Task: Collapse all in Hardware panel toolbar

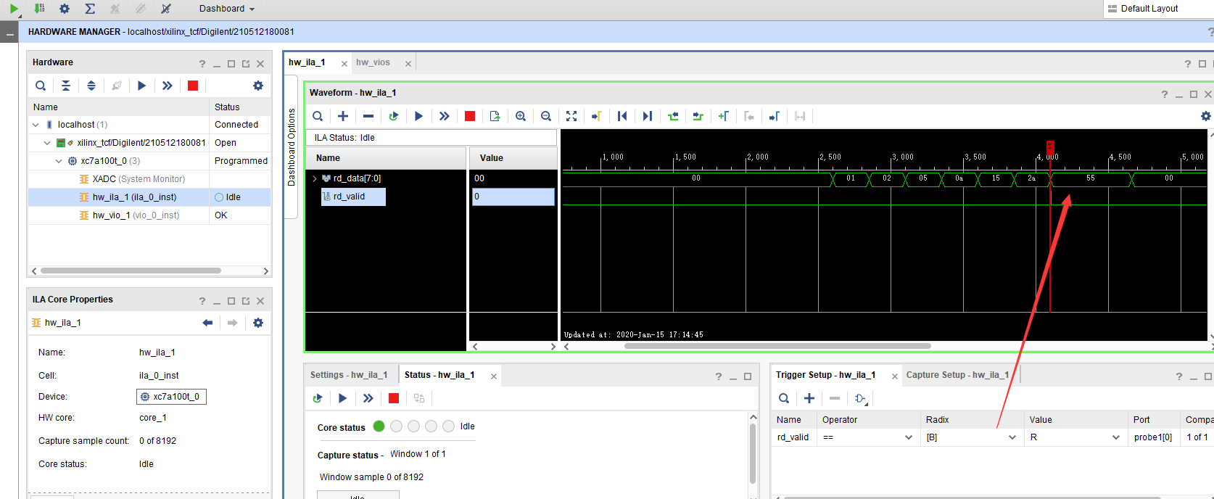Action: [x=66, y=86]
